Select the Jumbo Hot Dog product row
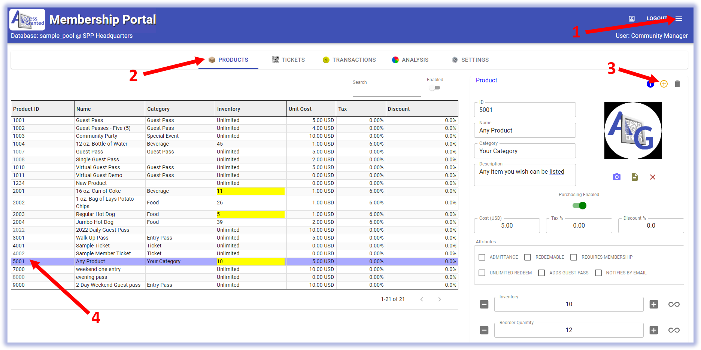The image size is (701, 350). pyautogui.click(x=94, y=222)
